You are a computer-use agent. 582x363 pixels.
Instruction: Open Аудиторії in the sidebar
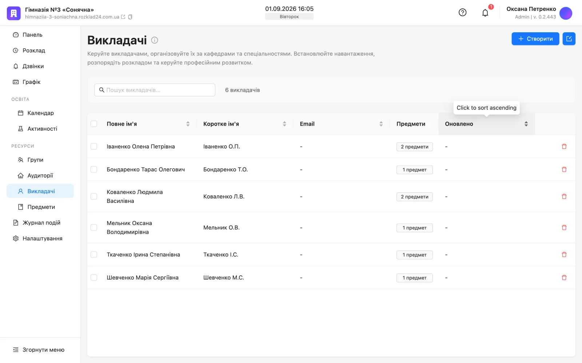40,176
